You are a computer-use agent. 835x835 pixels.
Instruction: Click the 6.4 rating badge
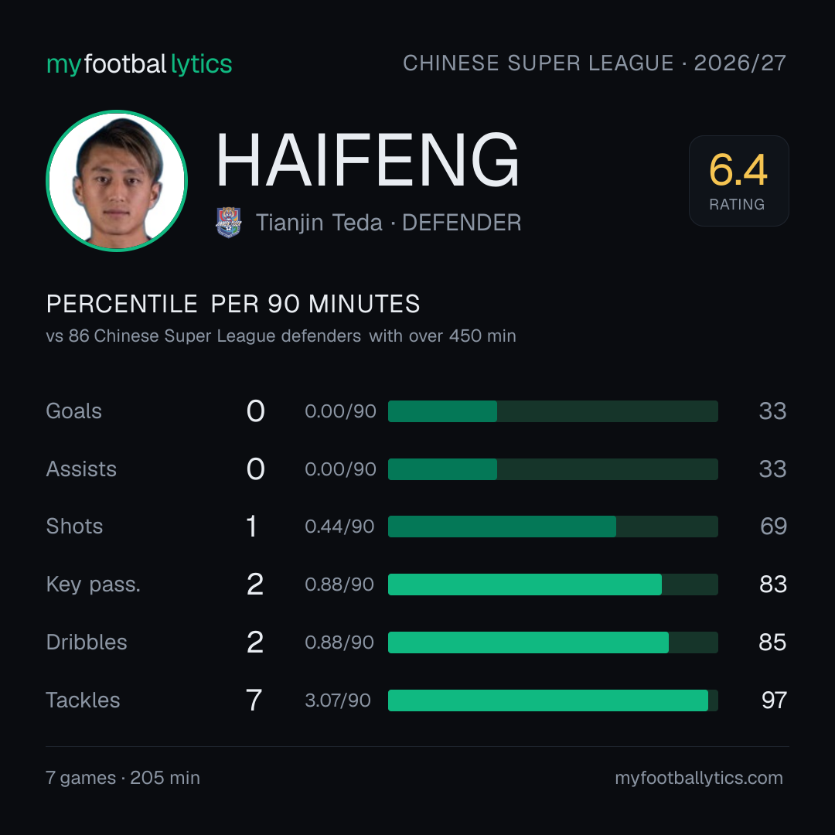[x=738, y=180]
